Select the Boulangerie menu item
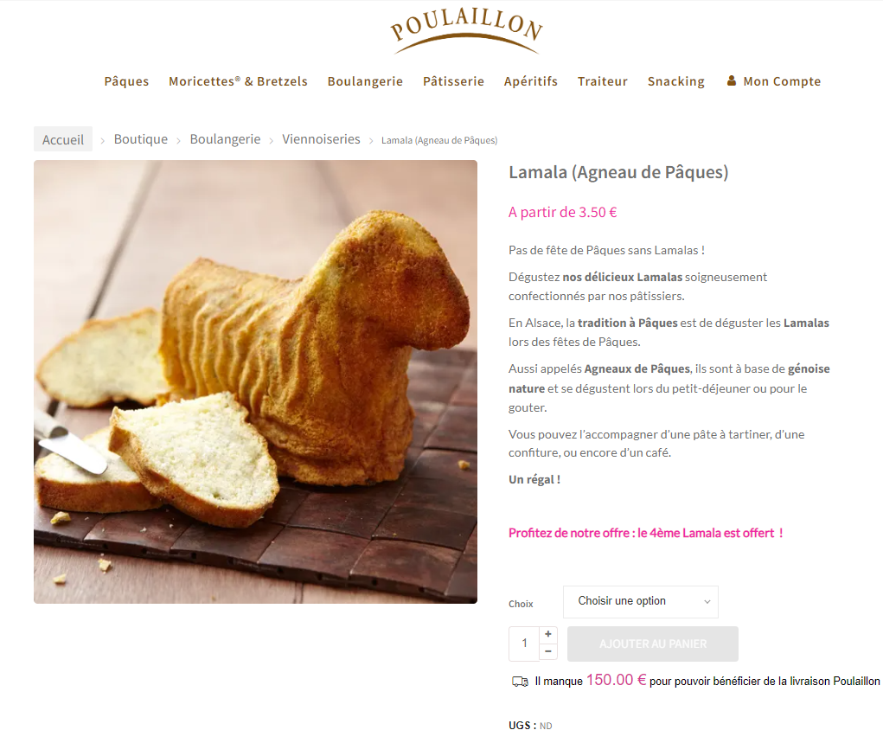 (x=366, y=81)
